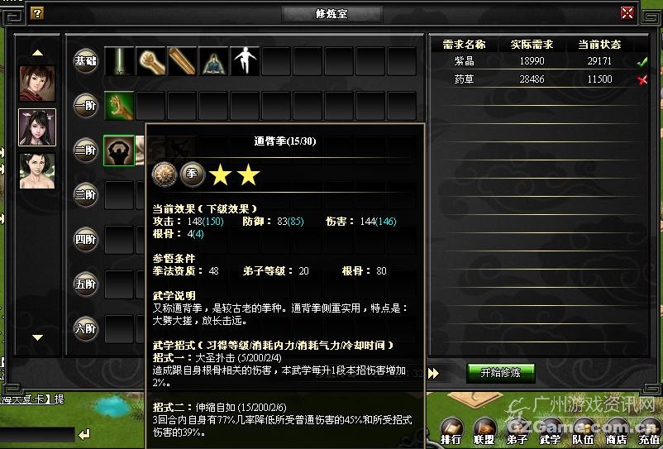This screenshot has width=663, height=449.
Task: Select the first disciple portrait in red
Action: tap(37, 84)
